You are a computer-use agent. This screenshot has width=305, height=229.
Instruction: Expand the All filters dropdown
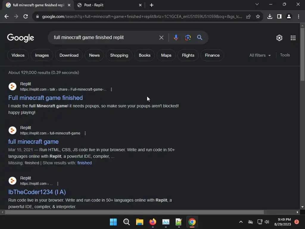pyautogui.click(x=260, y=55)
